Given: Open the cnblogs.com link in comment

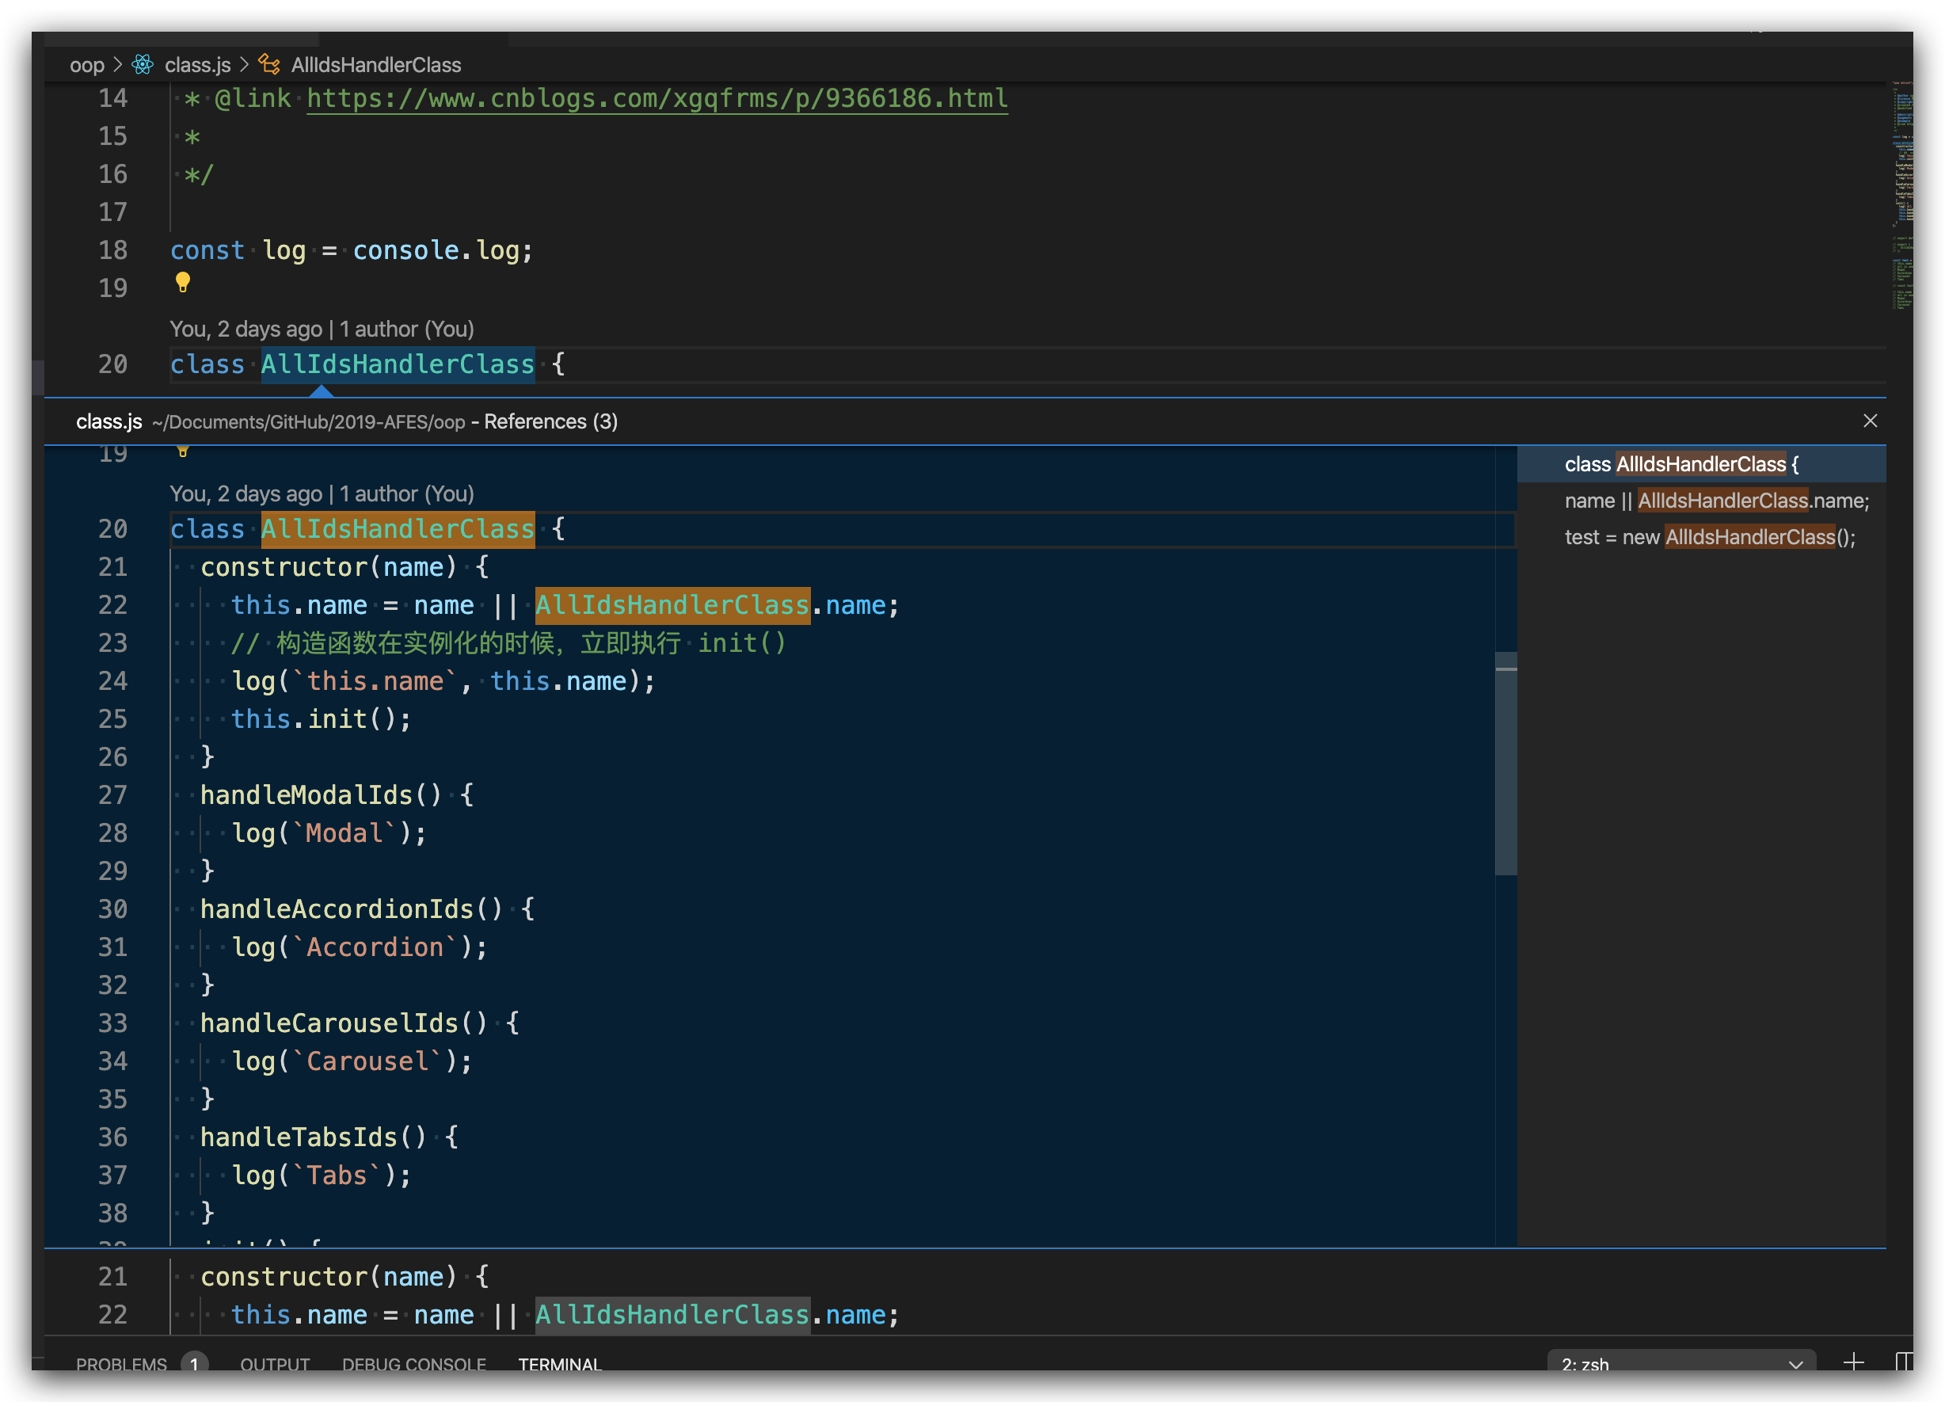Looking at the screenshot, I should coord(657,97).
